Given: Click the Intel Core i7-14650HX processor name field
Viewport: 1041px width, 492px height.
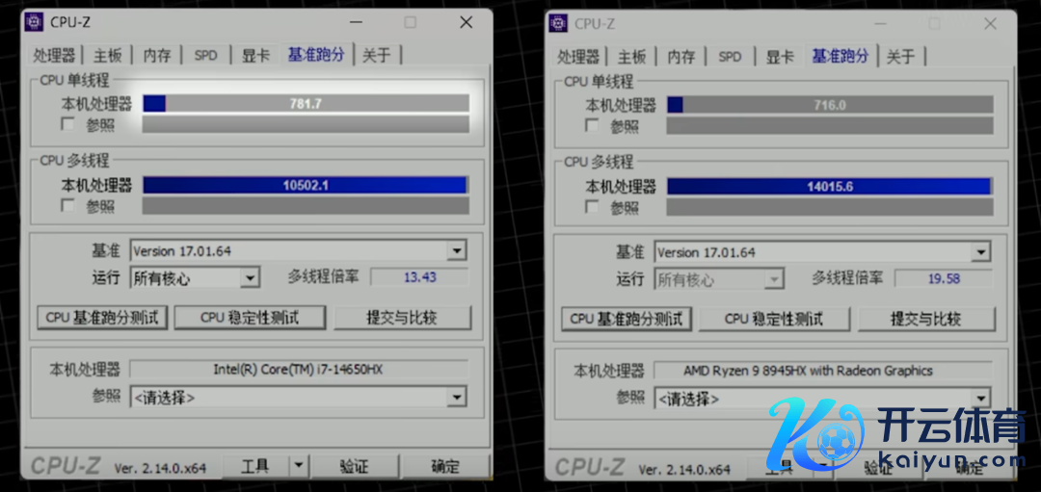Looking at the screenshot, I should coord(298,369).
